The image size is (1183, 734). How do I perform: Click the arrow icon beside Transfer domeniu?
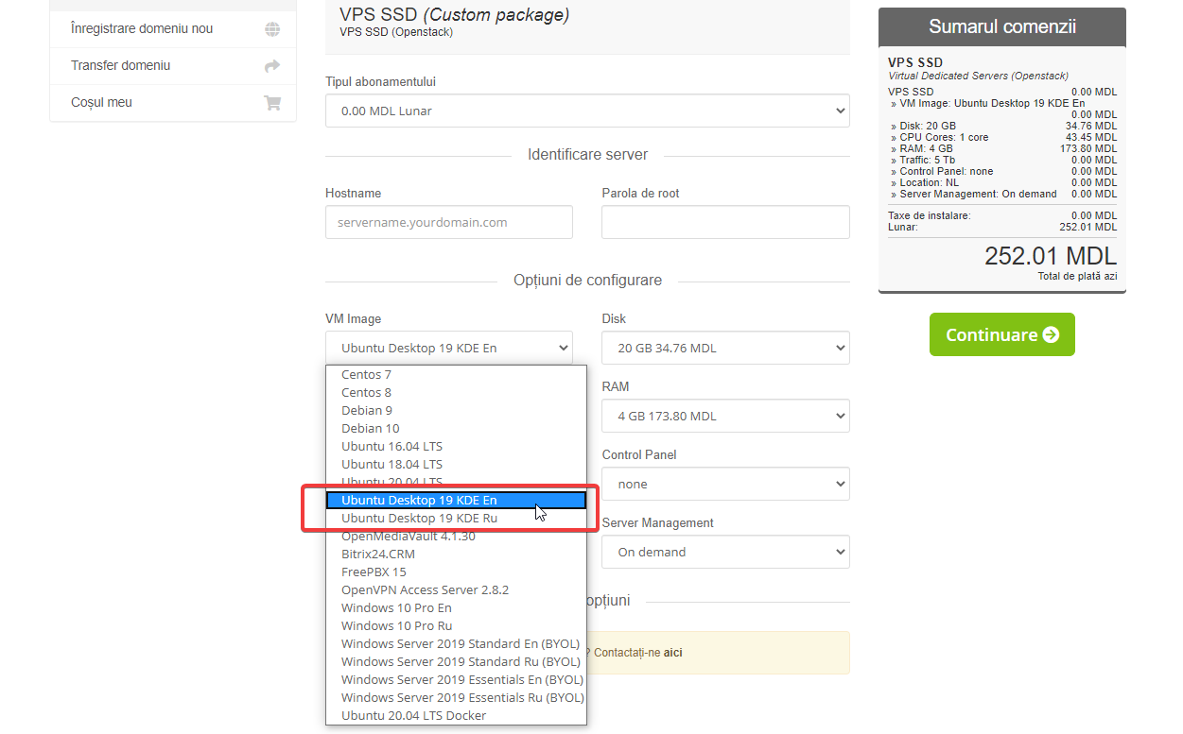tap(272, 66)
